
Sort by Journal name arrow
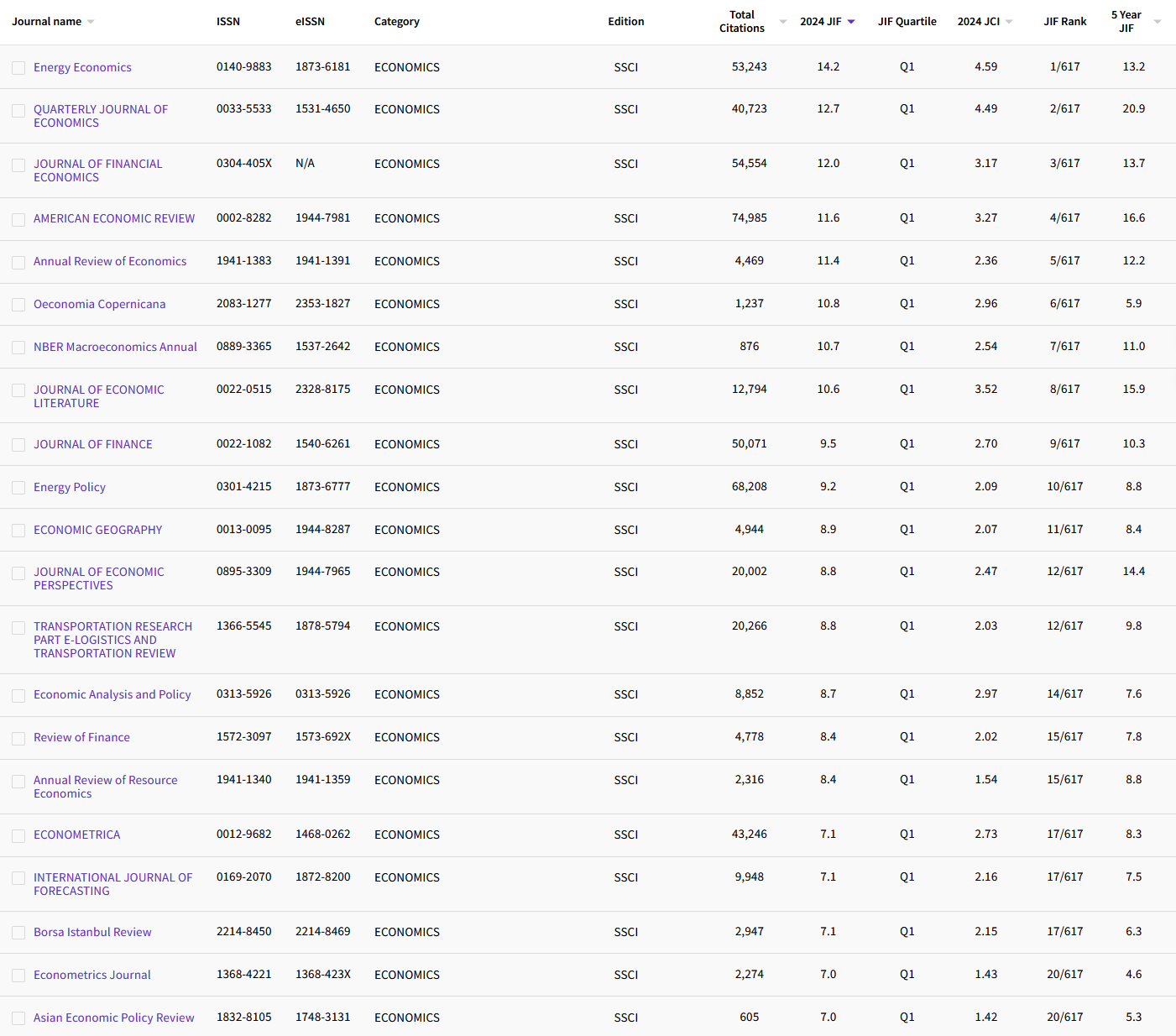91,22
